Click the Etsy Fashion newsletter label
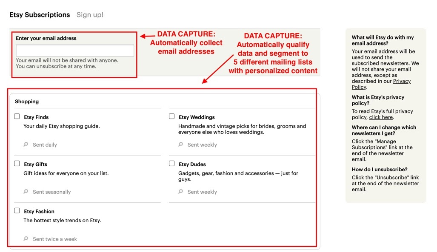This screenshot has width=437, height=252. [x=39, y=212]
